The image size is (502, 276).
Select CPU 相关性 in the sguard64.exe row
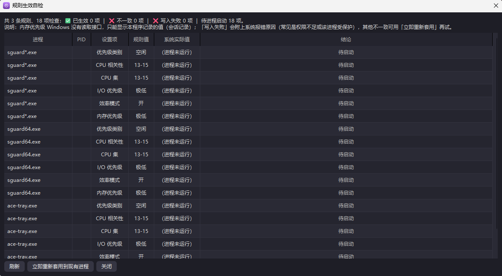[x=110, y=142]
